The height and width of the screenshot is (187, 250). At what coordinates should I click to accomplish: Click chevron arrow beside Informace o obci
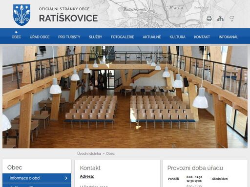click(66, 178)
